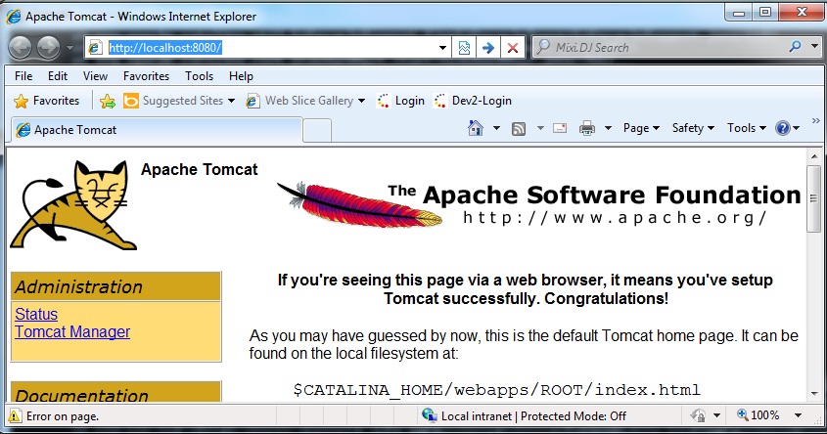The image size is (827, 434).
Task: Click the Error on page warning icon
Action: click(15, 416)
